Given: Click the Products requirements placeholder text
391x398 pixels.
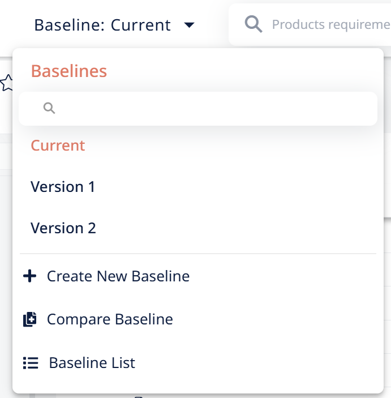Looking at the screenshot, I should tap(331, 24).
